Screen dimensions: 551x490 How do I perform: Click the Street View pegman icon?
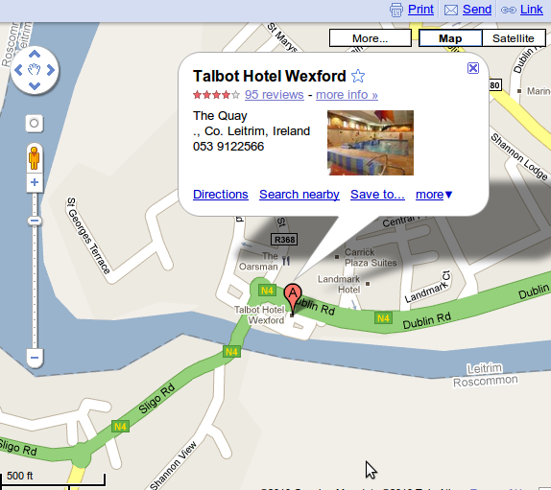point(35,158)
